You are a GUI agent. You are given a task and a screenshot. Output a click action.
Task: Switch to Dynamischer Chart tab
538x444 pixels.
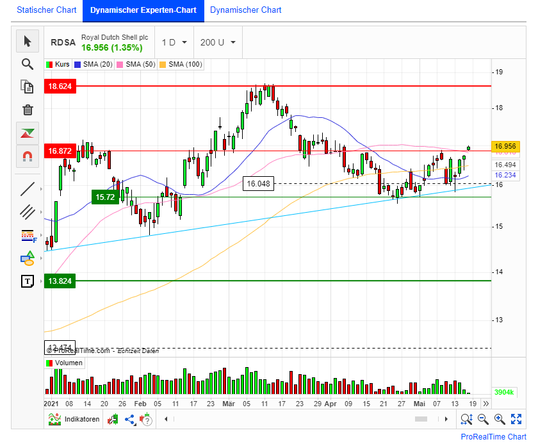coord(246,10)
